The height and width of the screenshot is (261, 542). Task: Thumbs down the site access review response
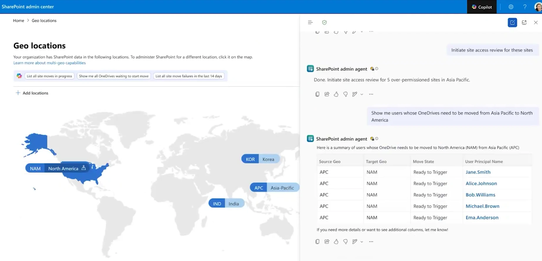point(345,94)
